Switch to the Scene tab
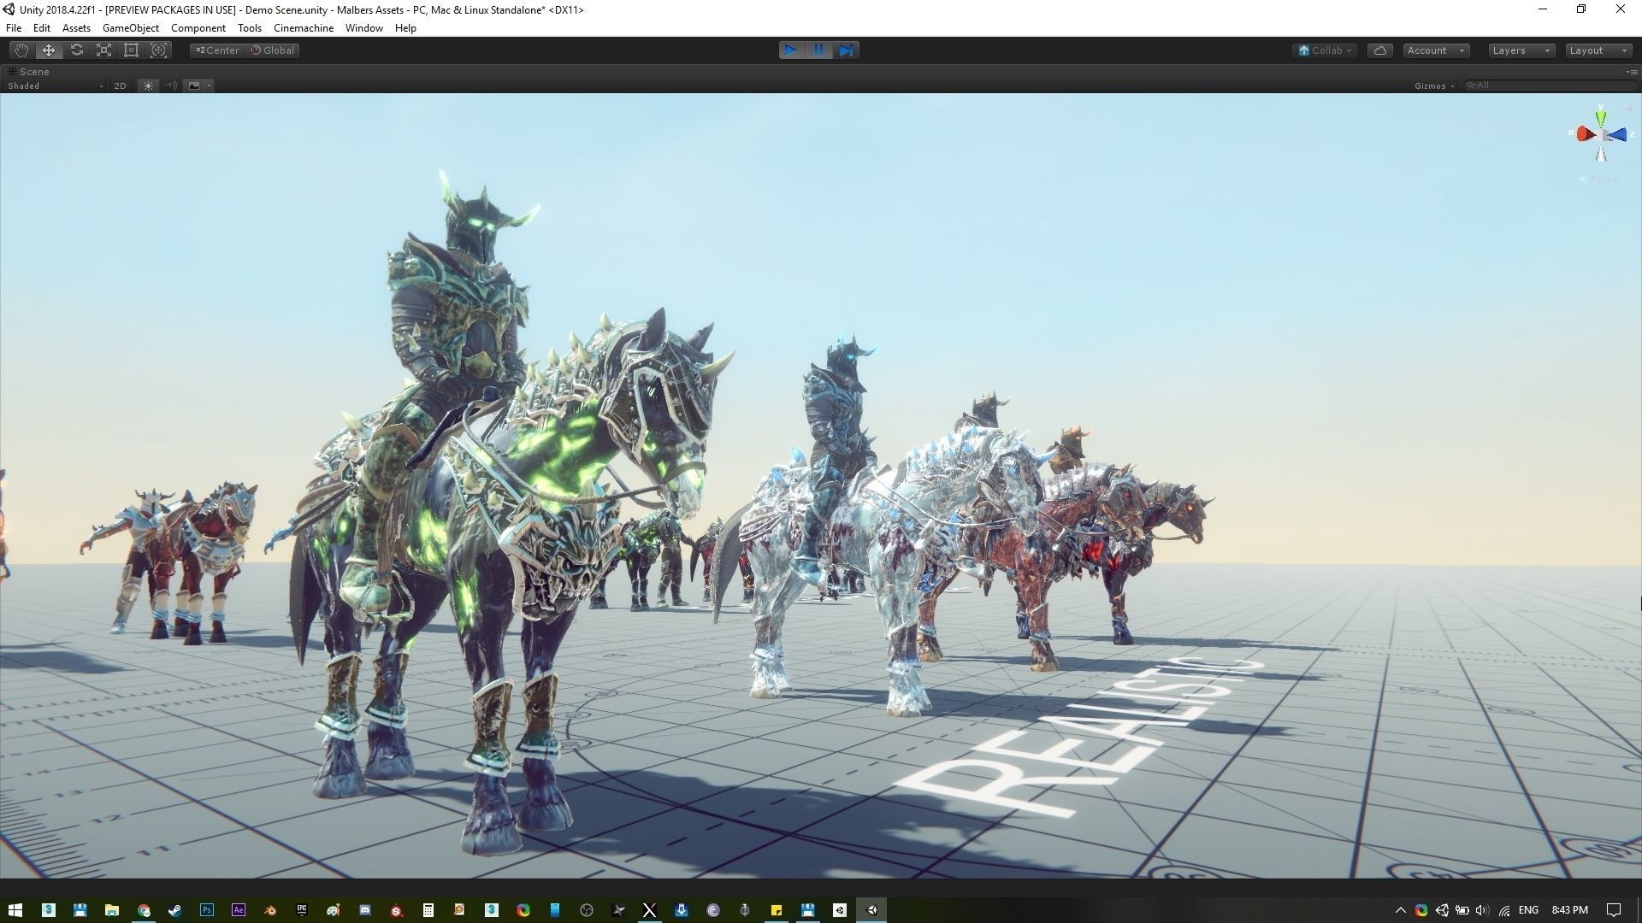 pos(29,72)
